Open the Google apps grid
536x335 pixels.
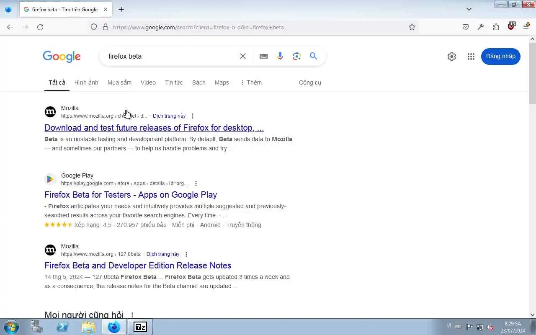tap(471, 57)
